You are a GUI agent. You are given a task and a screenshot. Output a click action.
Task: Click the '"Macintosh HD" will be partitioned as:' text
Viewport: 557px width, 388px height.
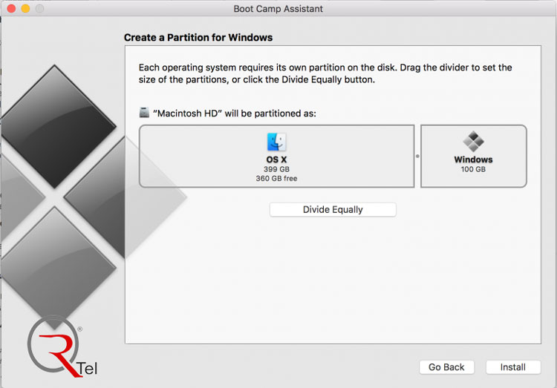[235, 114]
